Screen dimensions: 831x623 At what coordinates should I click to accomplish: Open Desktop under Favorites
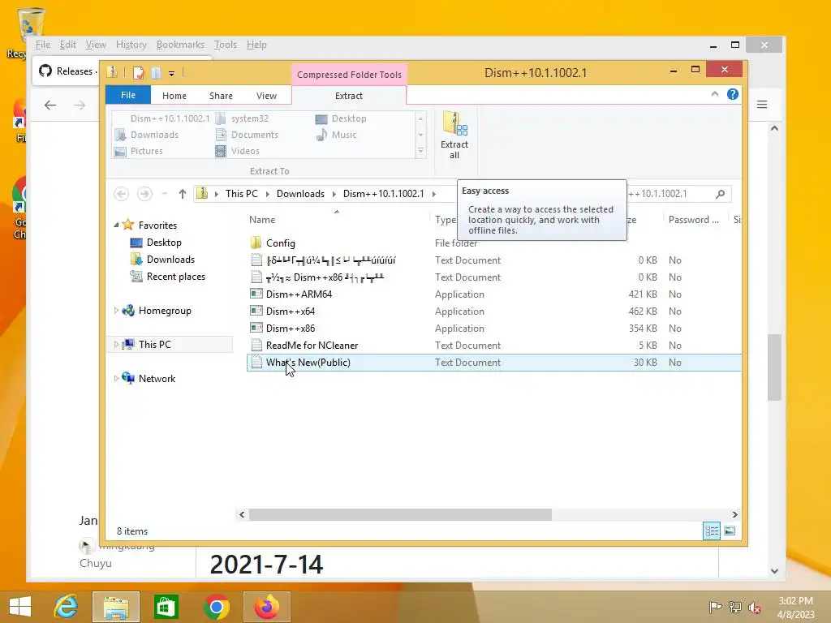click(x=164, y=242)
